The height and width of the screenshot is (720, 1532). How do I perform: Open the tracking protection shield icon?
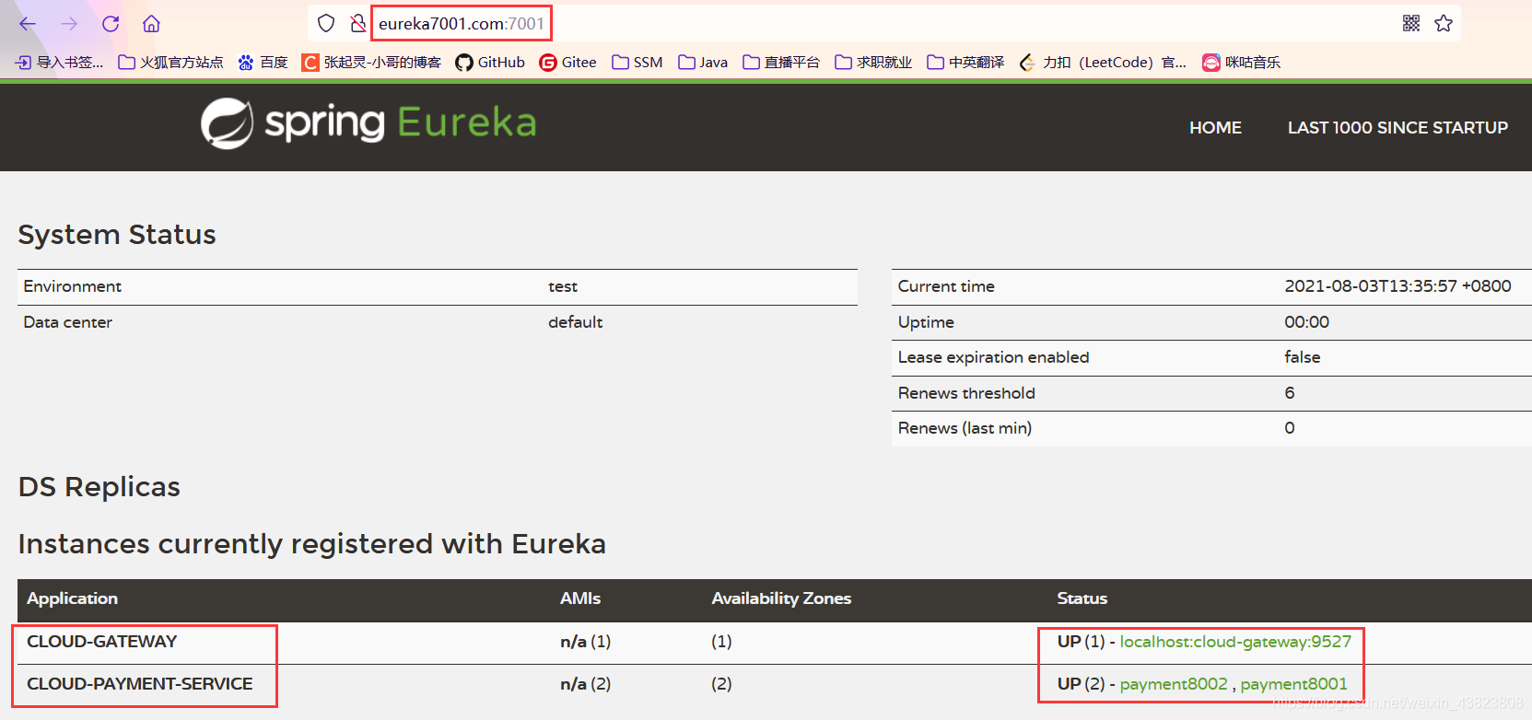click(x=326, y=23)
